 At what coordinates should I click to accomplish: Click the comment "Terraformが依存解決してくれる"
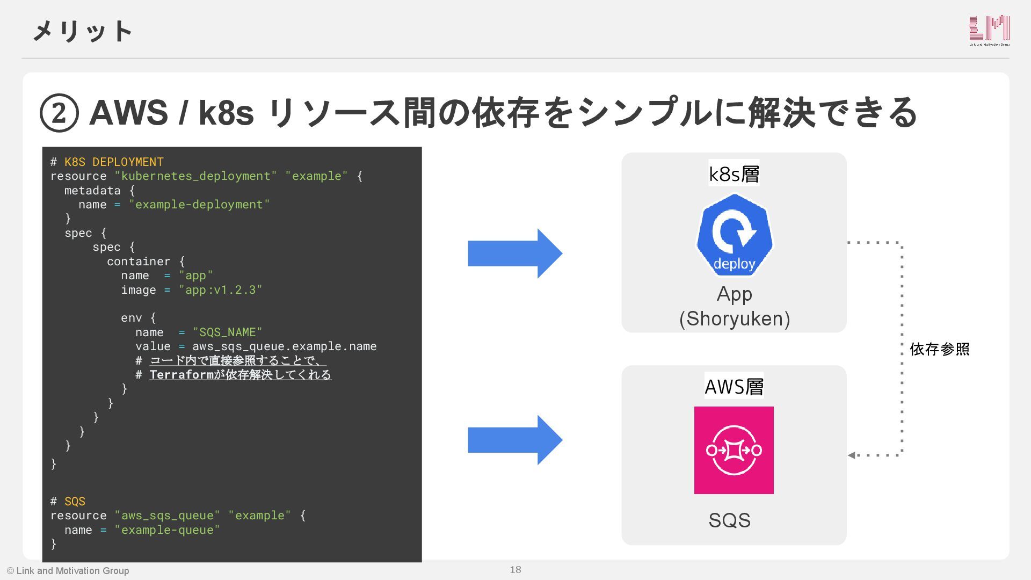[240, 374]
